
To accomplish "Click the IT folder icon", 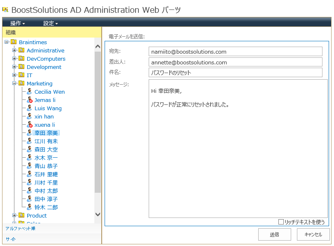I will [21, 75].
